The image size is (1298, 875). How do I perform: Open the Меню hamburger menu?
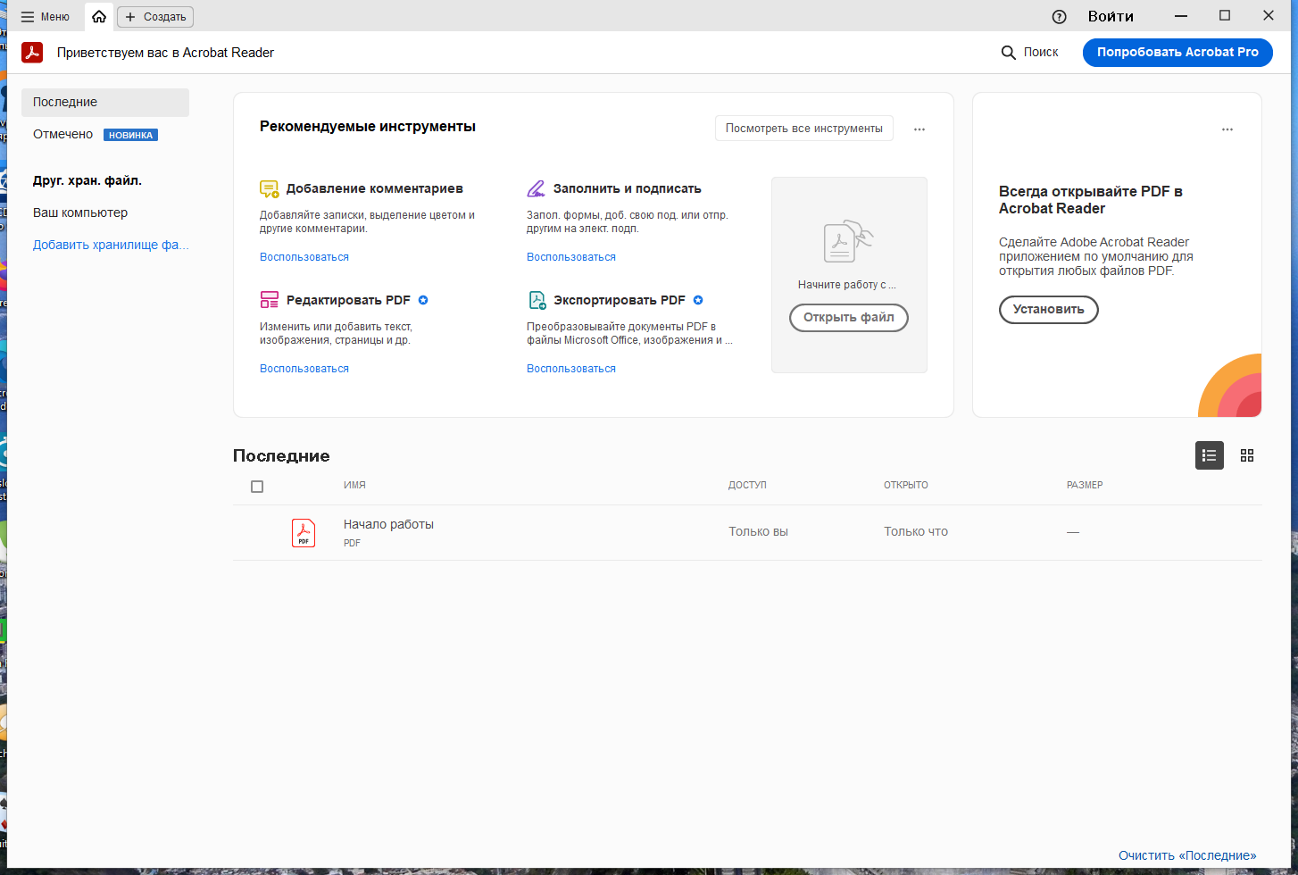(x=45, y=16)
